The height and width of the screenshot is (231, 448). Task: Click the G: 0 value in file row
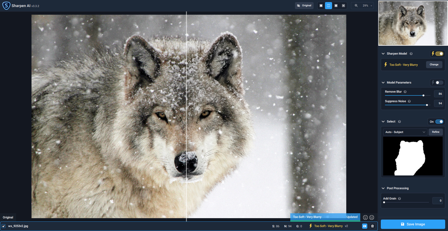point(299,226)
